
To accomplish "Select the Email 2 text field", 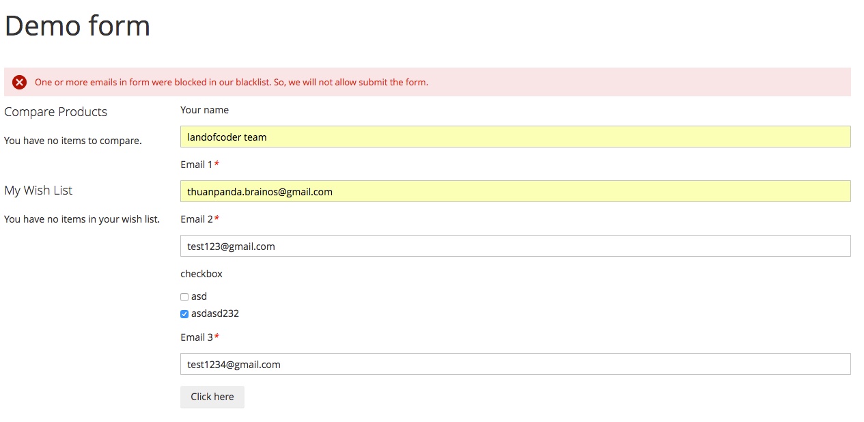I will (x=515, y=246).
